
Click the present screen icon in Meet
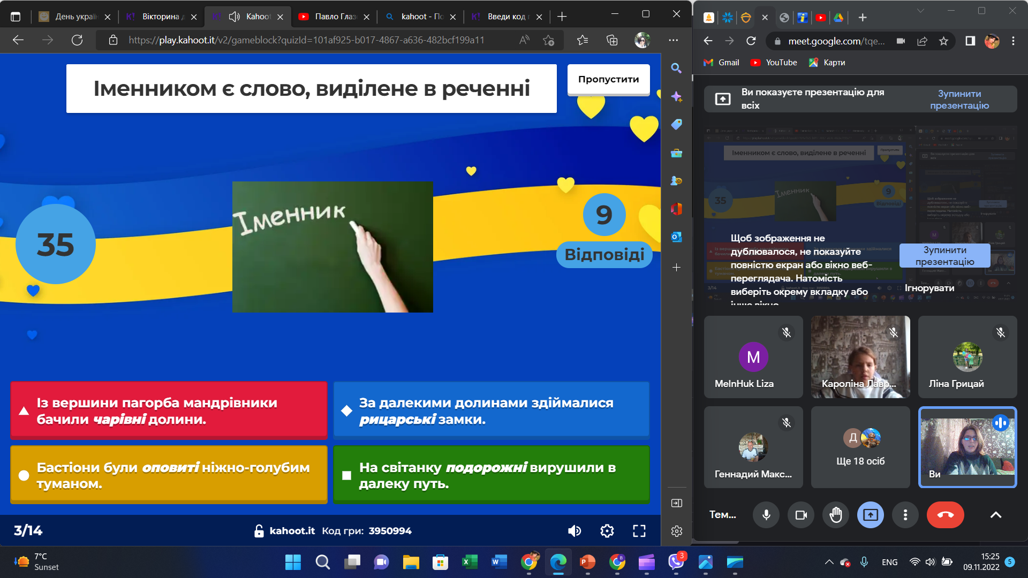[x=871, y=515]
